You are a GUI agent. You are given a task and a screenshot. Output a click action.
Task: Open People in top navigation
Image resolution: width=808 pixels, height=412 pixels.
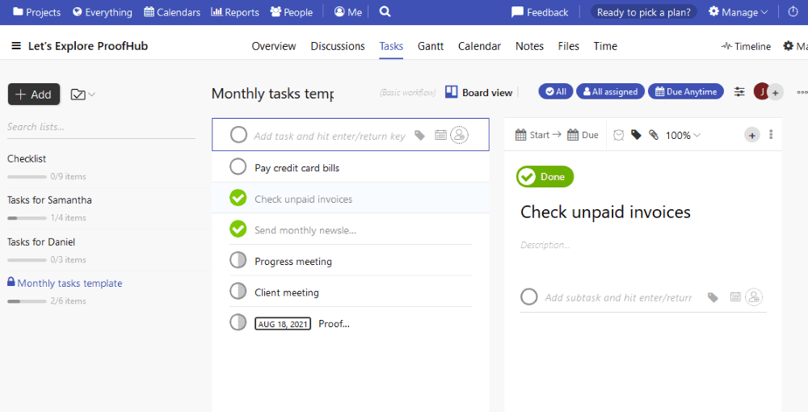click(x=292, y=12)
